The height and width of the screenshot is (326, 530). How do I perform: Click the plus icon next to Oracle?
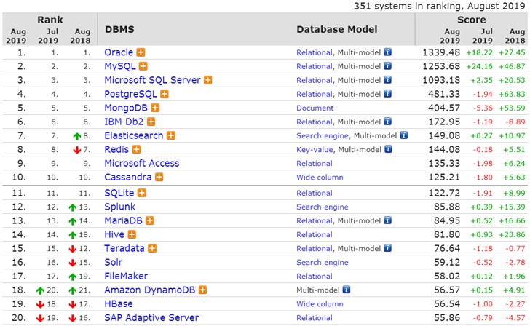pos(141,52)
